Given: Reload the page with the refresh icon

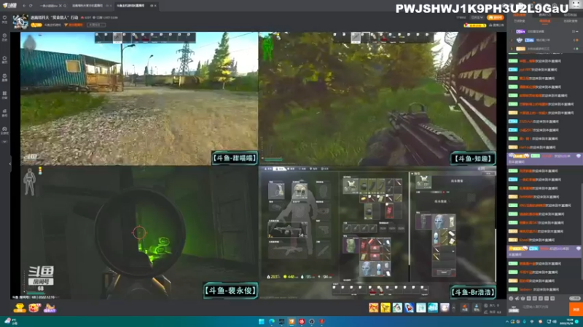Looking at the screenshot, I should point(31,6).
